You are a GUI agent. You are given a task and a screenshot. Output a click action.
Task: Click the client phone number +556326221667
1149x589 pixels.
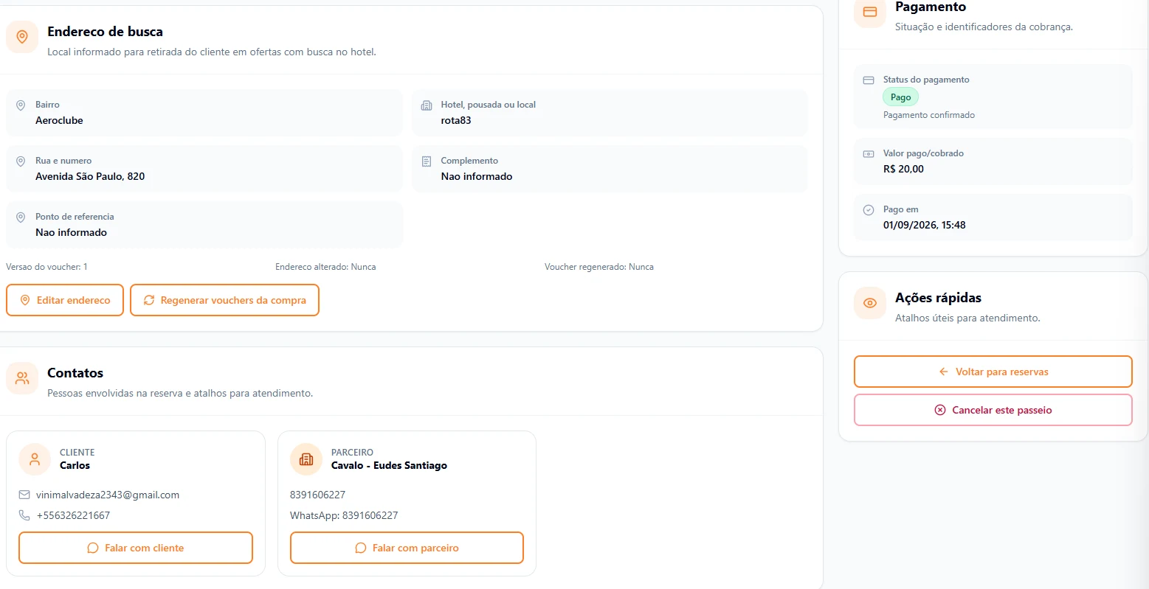coord(73,515)
